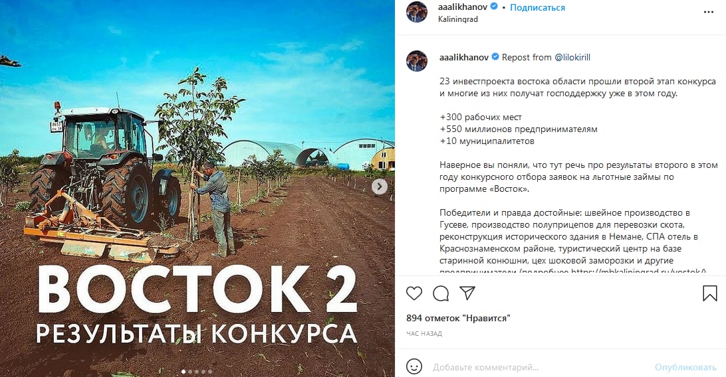Click the avatar next to the caption
726x377 pixels.
pyautogui.click(x=417, y=61)
